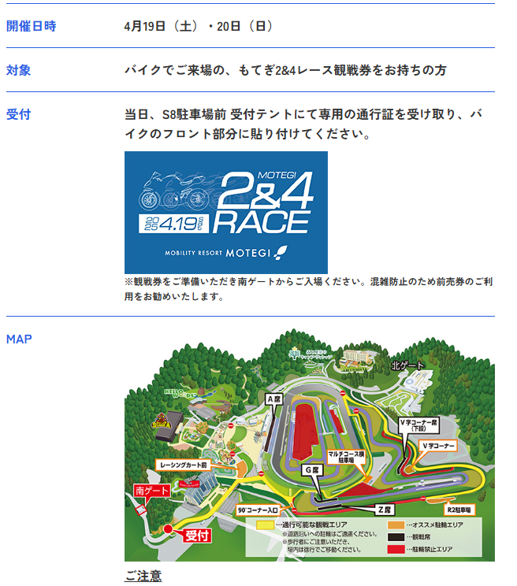Click the south gate note '※観戦券をご準備いただき南ゲートから…'
This screenshot has width=517, height=586.
[x=308, y=289]
